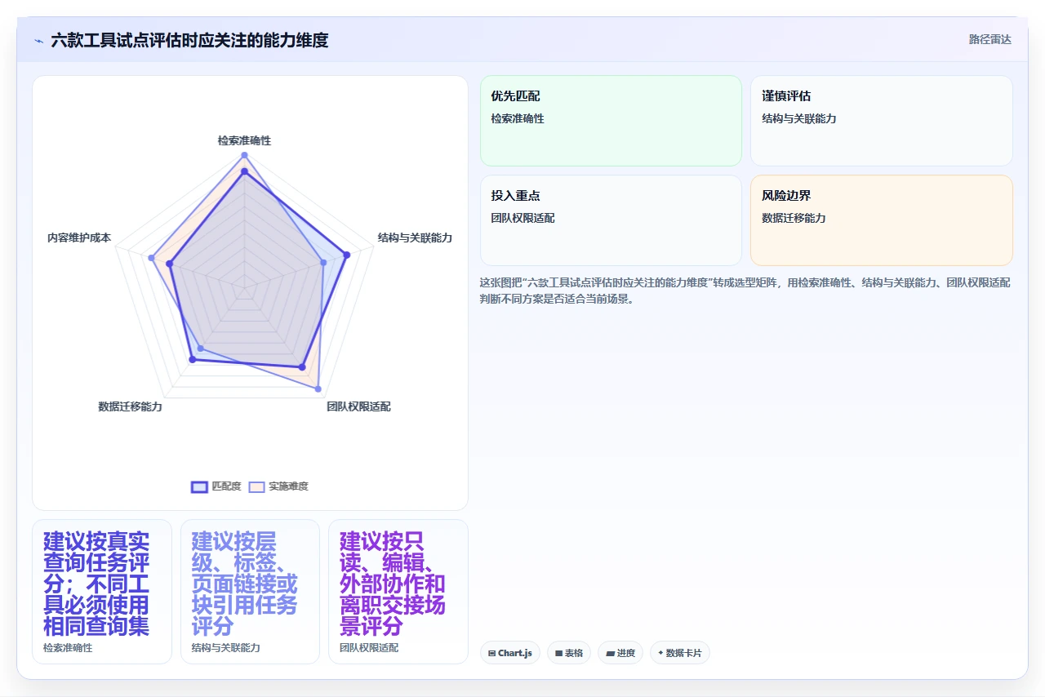Click the 检索准确性 radar axis label
Image resolution: width=1045 pixels, height=697 pixels.
[x=244, y=140]
